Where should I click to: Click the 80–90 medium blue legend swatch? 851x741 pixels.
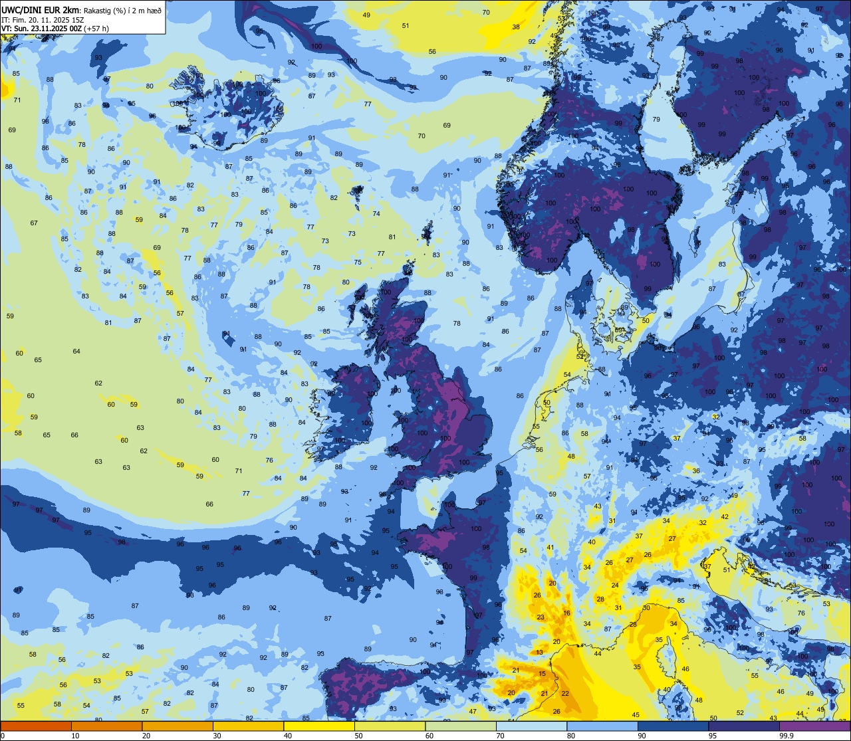point(602,726)
